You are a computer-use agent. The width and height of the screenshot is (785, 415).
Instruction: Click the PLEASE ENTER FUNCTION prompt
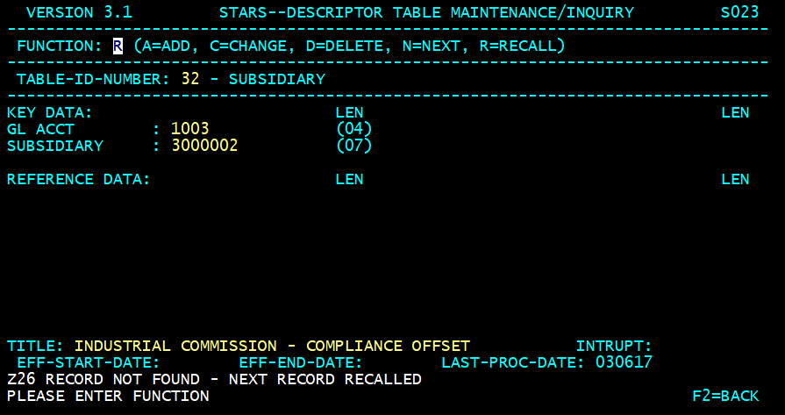point(108,396)
